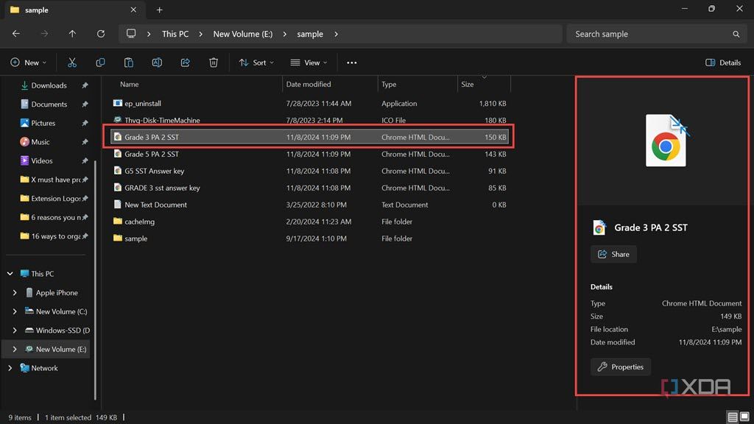Add a new tab with the plus icon
The height and width of the screenshot is (424, 754).
(x=159, y=10)
